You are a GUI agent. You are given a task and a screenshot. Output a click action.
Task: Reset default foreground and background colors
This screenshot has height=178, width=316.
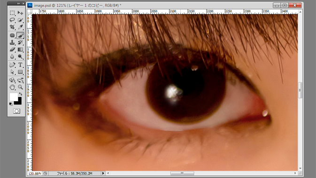(x=11, y=104)
